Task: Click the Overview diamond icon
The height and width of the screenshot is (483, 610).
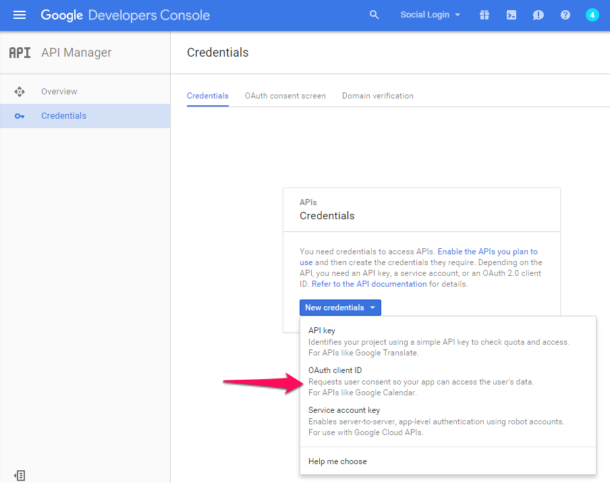Action: (20, 91)
